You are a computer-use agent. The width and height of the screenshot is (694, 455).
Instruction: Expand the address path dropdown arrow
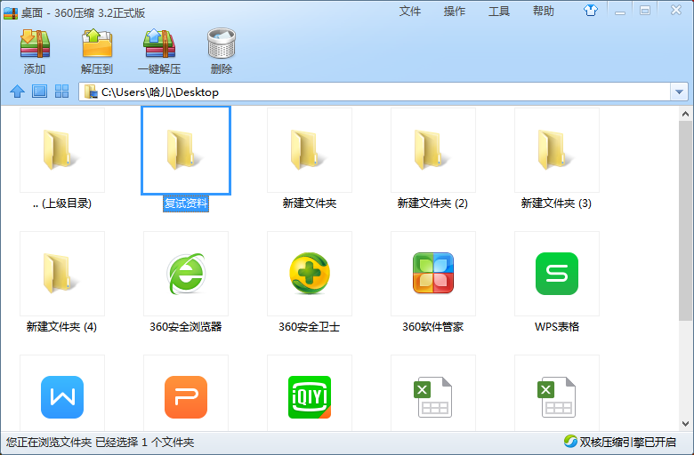pyautogui.click(x=679, y=92)
